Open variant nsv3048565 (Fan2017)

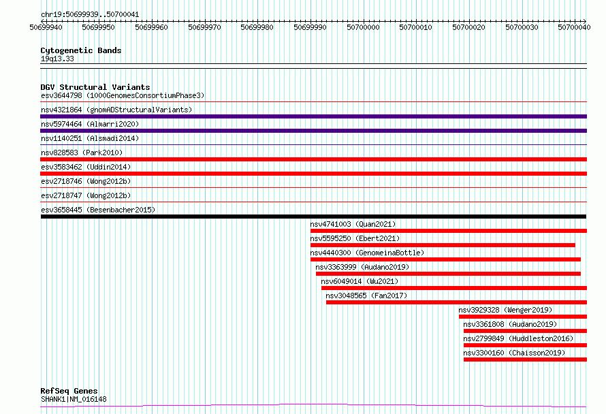pyautogui.click(x=366, y=296)
